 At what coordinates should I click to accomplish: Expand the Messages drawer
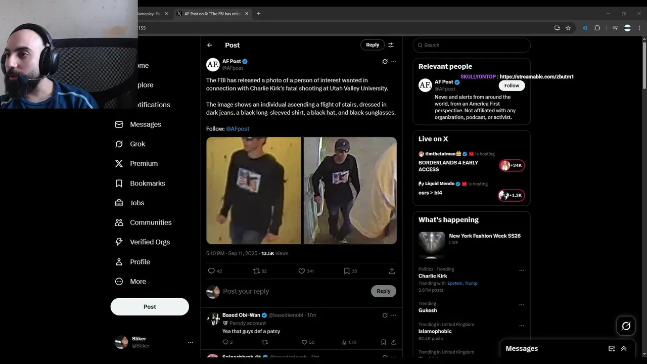pyautogui.click(x=624, y=348)
